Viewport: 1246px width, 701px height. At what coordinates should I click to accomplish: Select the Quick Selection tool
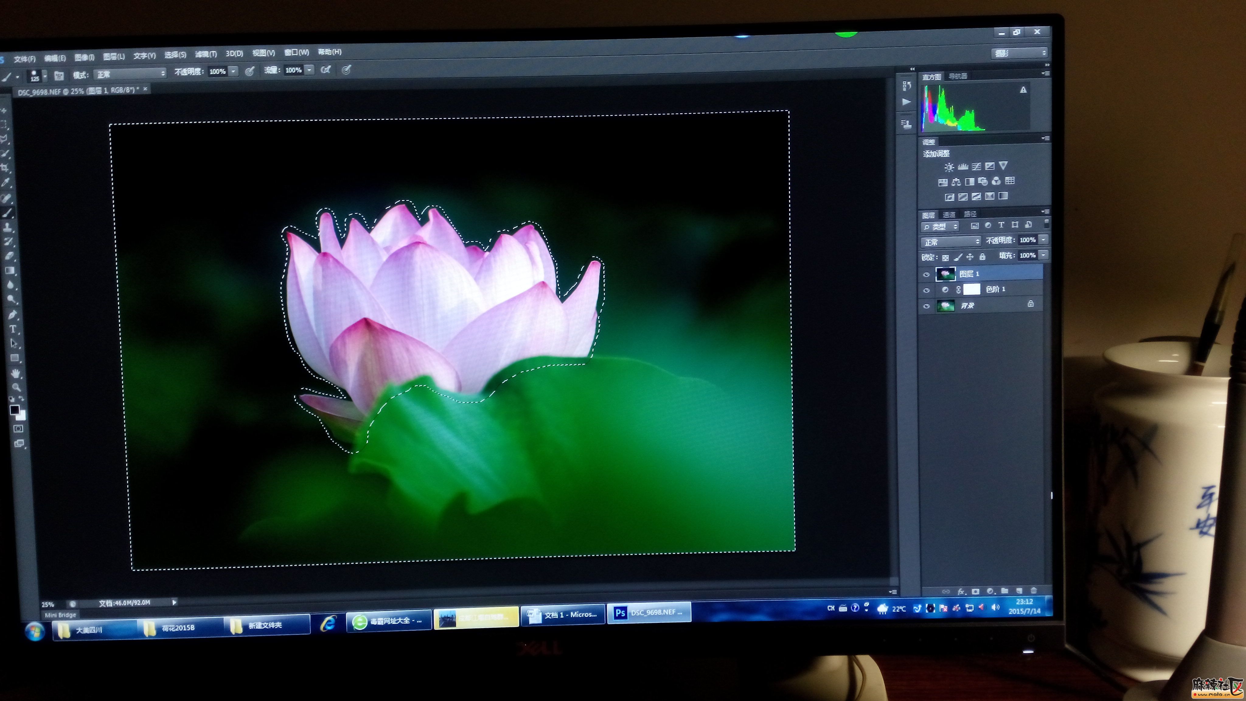pos(5,153)
